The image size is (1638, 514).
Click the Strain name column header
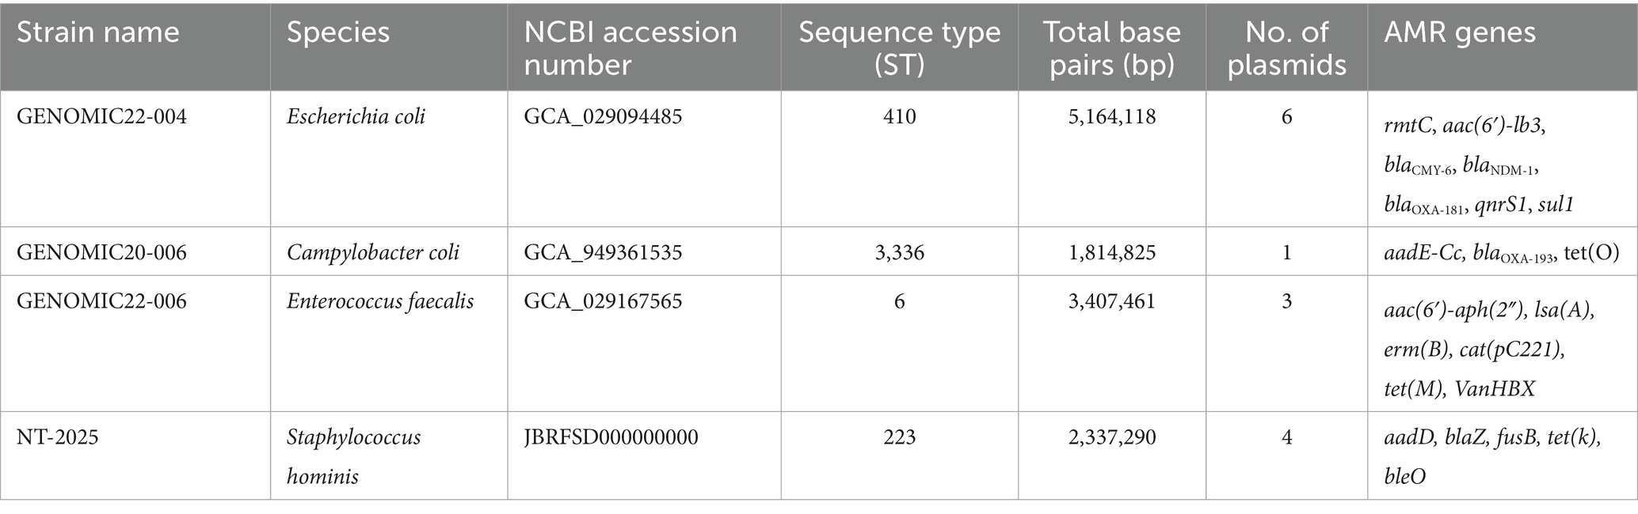[x=98, y=33]
